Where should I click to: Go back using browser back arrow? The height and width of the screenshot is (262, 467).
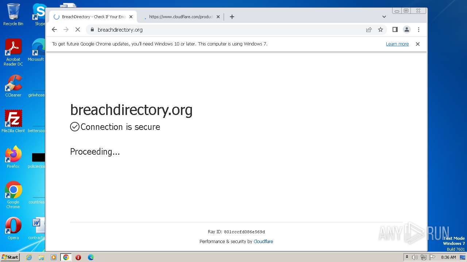click(54, 30)
